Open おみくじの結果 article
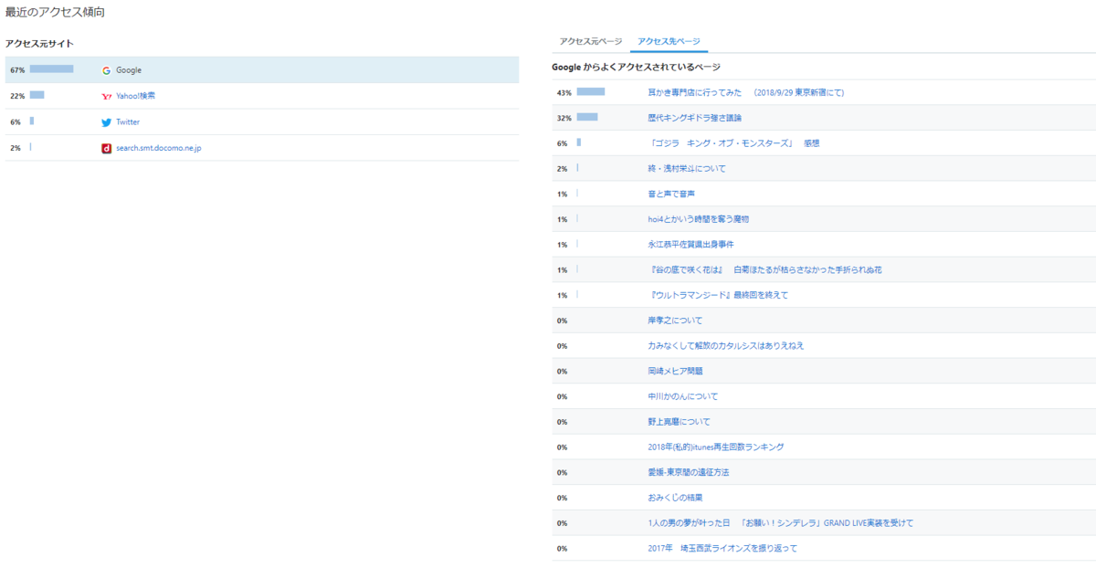This screenshot has width=1096, height=568. click(675, 498)
